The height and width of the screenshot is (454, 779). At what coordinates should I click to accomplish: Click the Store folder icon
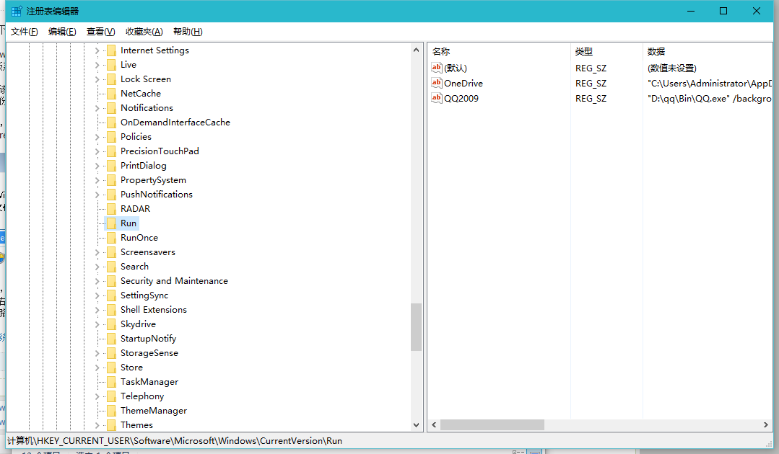[x=111, y=367]
